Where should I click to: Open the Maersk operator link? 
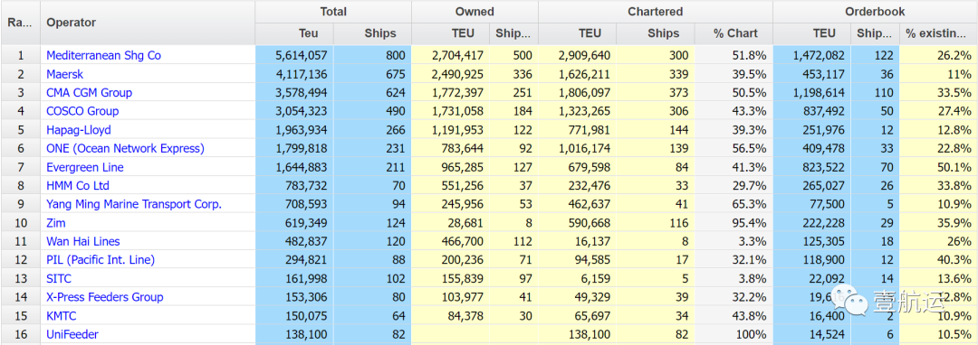pos(65,74)
